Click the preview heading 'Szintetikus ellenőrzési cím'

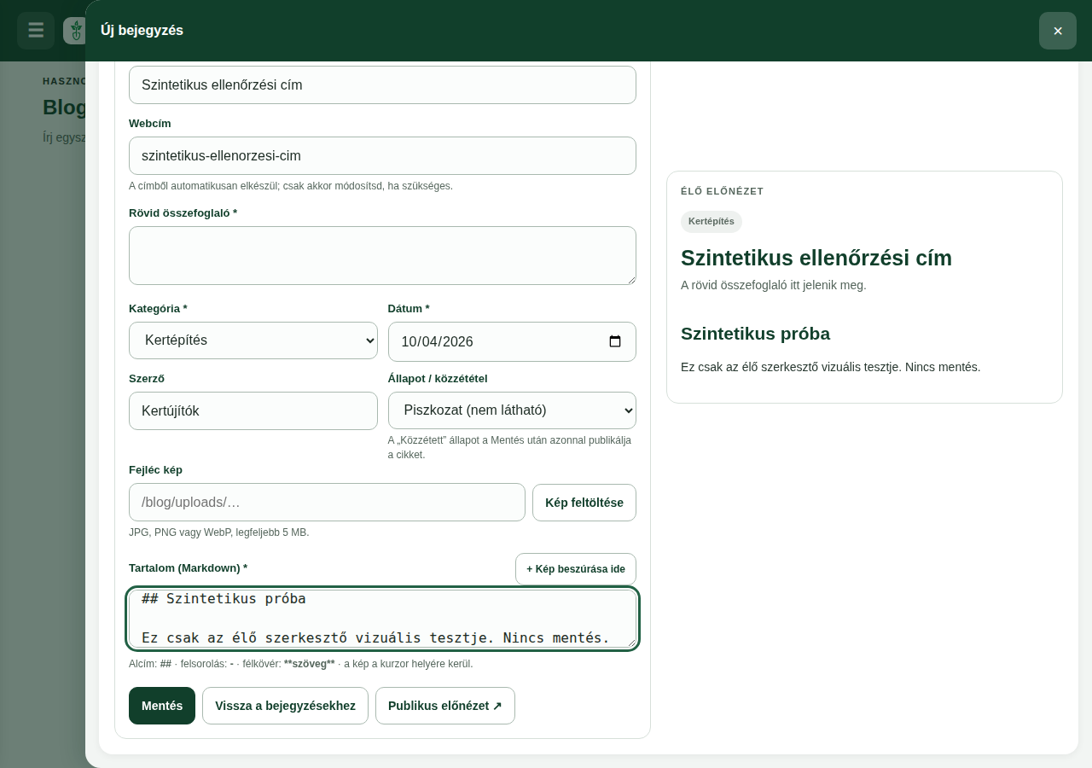(816, 258)
